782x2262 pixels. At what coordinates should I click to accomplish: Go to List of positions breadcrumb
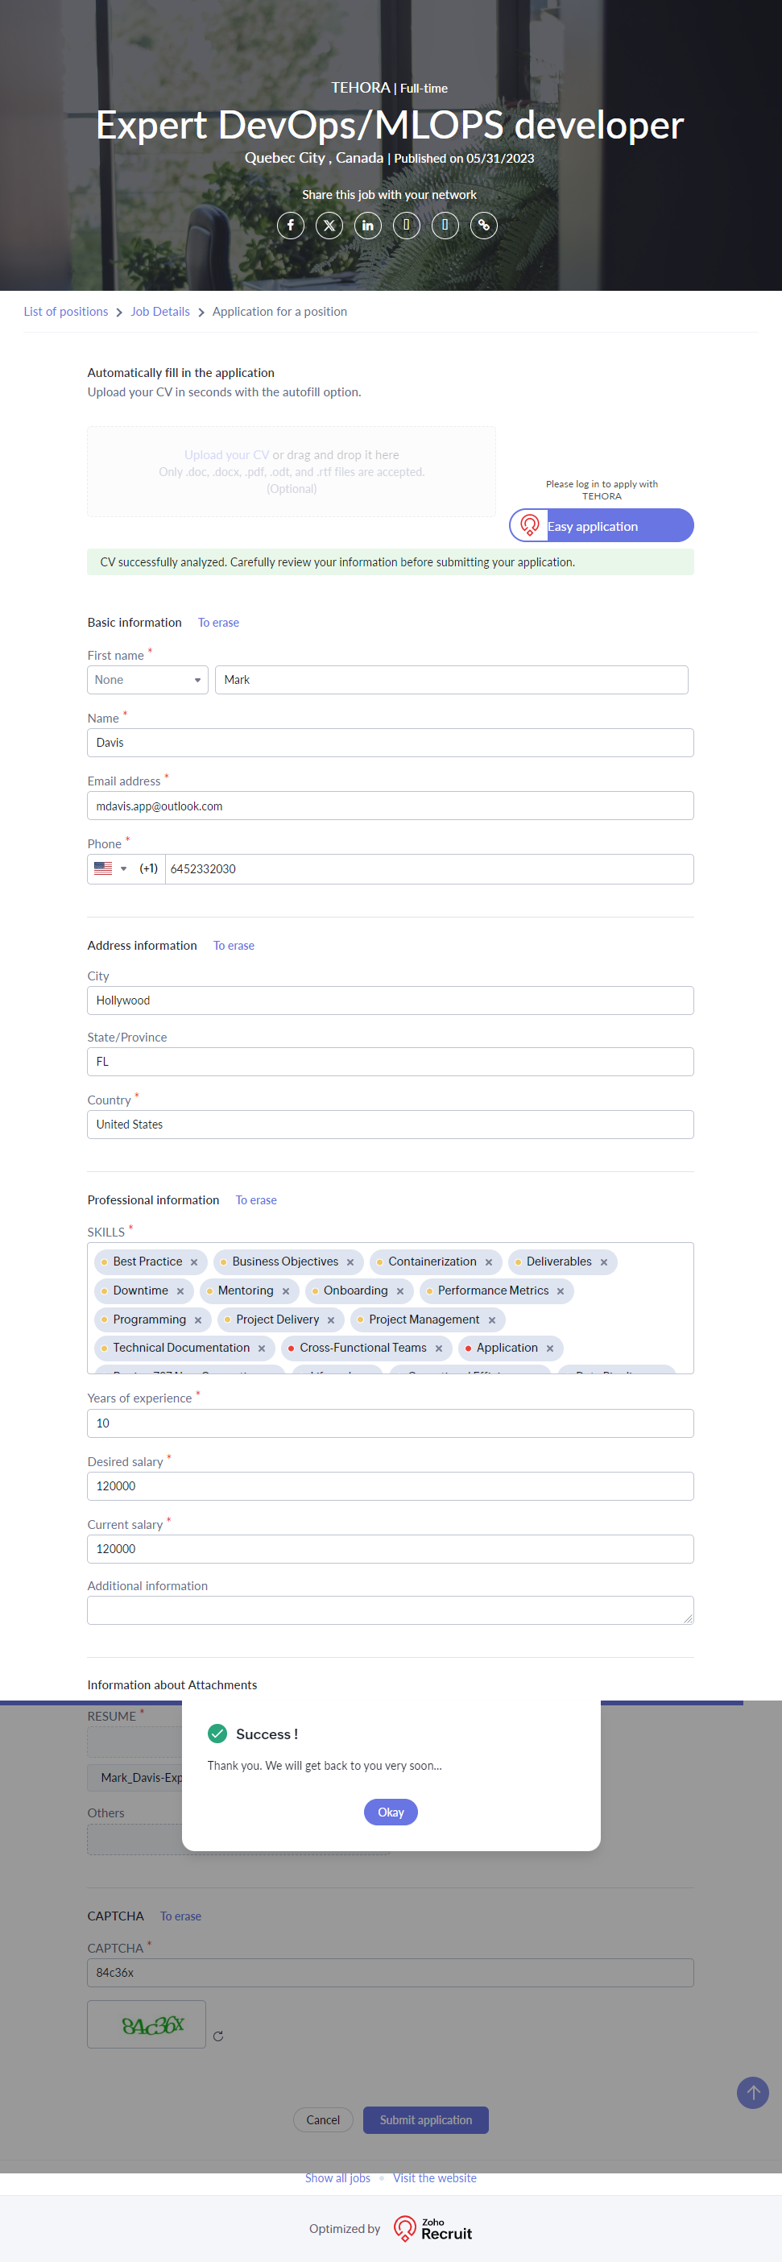(x=66, y=312)
